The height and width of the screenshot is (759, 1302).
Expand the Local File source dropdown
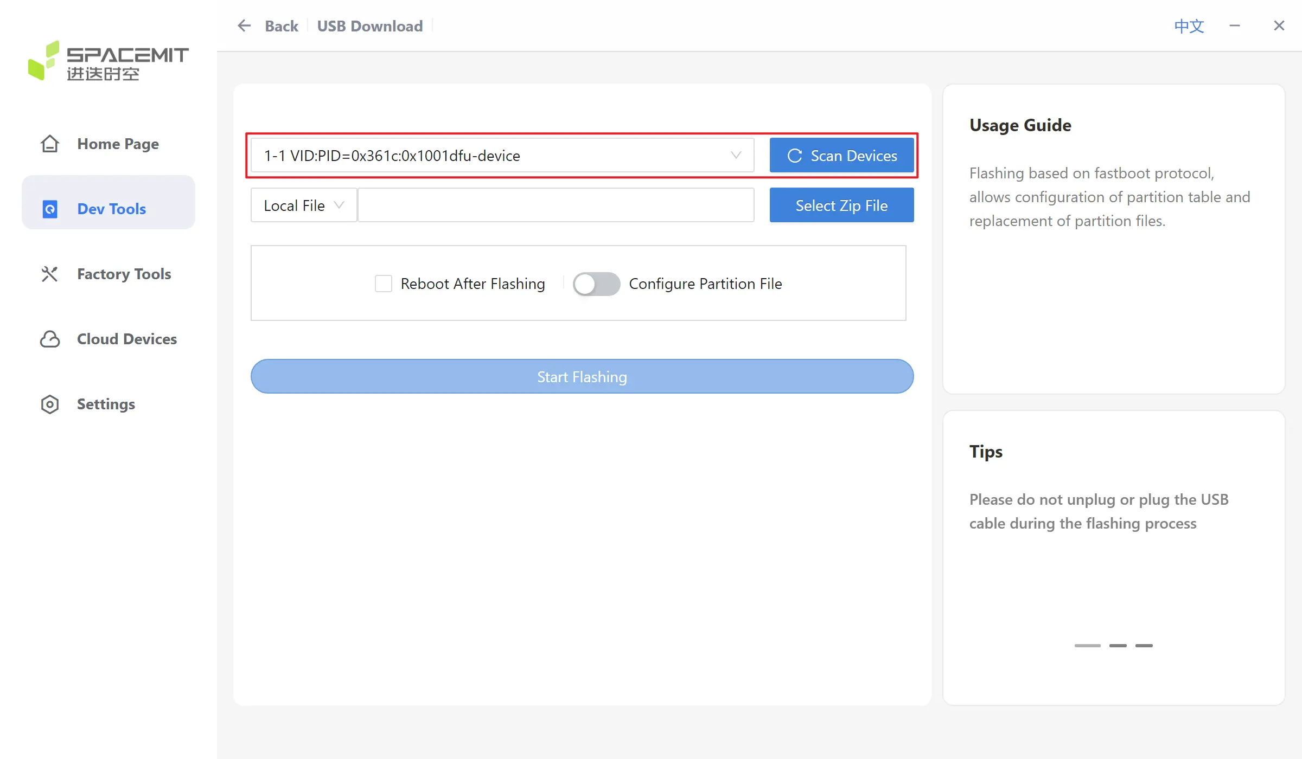point(304,205)
